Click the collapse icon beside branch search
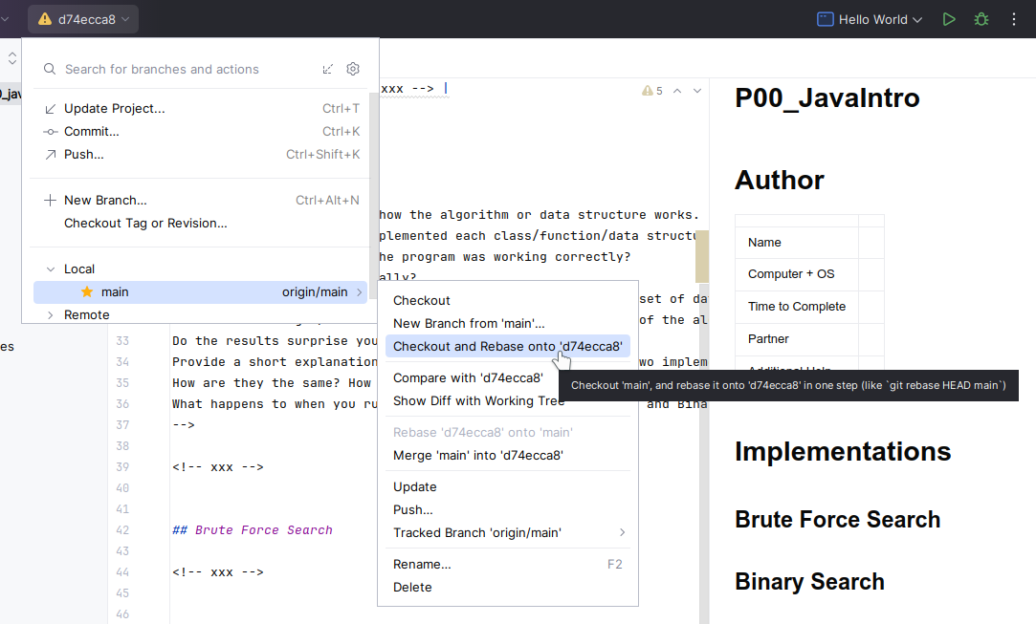 point(328,69)
